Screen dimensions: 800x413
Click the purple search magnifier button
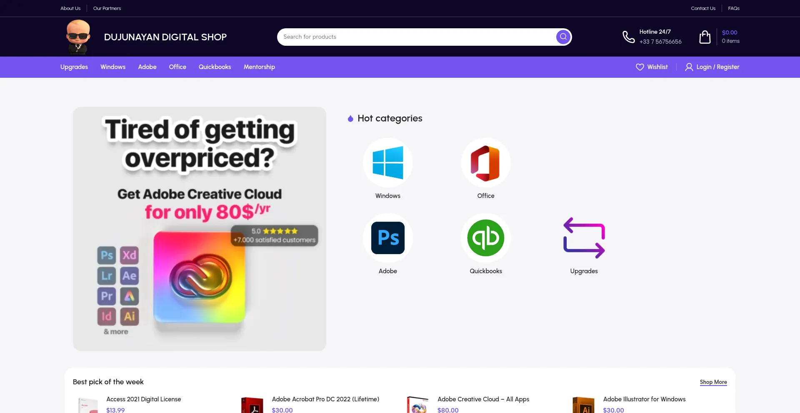pos(563,37)
